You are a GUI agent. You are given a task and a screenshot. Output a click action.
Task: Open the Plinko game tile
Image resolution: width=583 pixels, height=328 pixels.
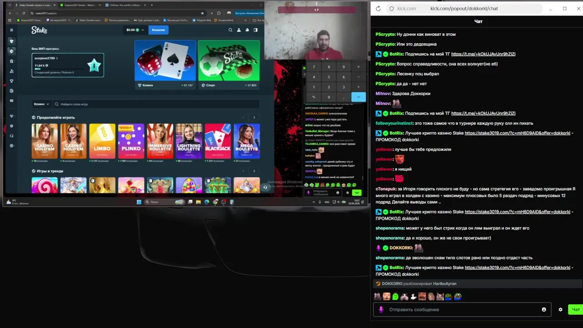click(131, 141)
